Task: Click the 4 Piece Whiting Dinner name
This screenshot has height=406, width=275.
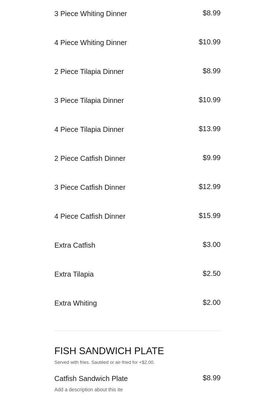Action: click(91, 43)
